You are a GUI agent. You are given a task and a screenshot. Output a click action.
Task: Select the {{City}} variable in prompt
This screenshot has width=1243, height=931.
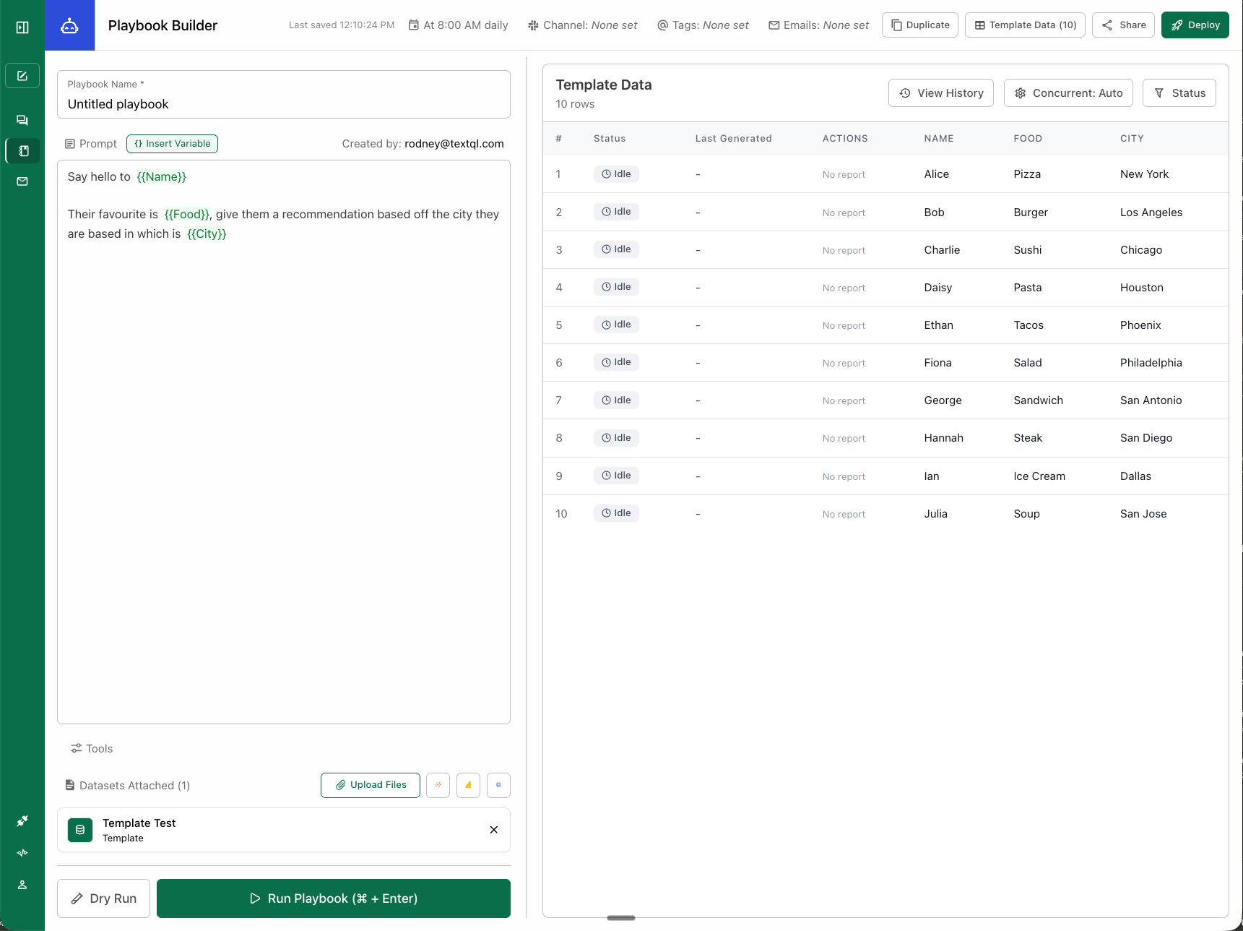click(207, 234)
